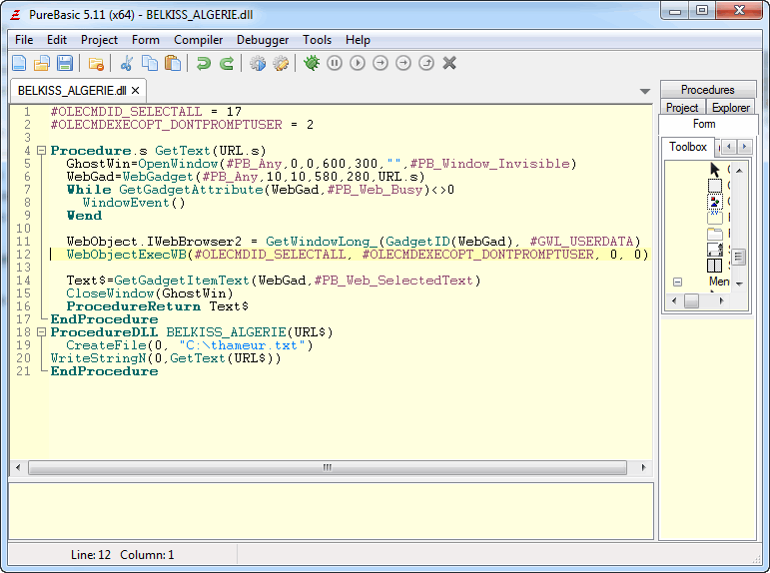Collapse the ProcedureDLL BELKISS_ALGERIE fold marker

[41, 332]
